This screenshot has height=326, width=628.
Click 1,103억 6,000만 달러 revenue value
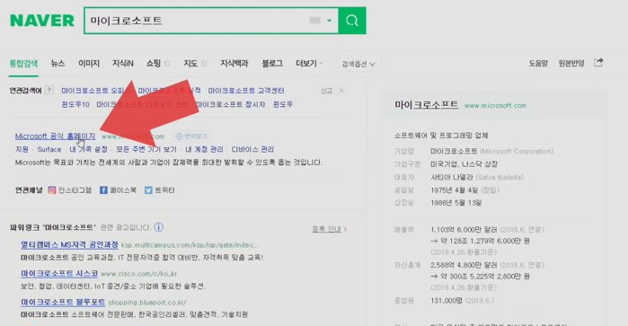464,230
